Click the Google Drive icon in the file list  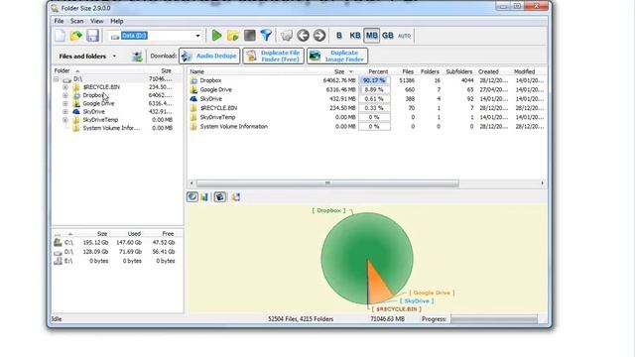tap(194, 90)
